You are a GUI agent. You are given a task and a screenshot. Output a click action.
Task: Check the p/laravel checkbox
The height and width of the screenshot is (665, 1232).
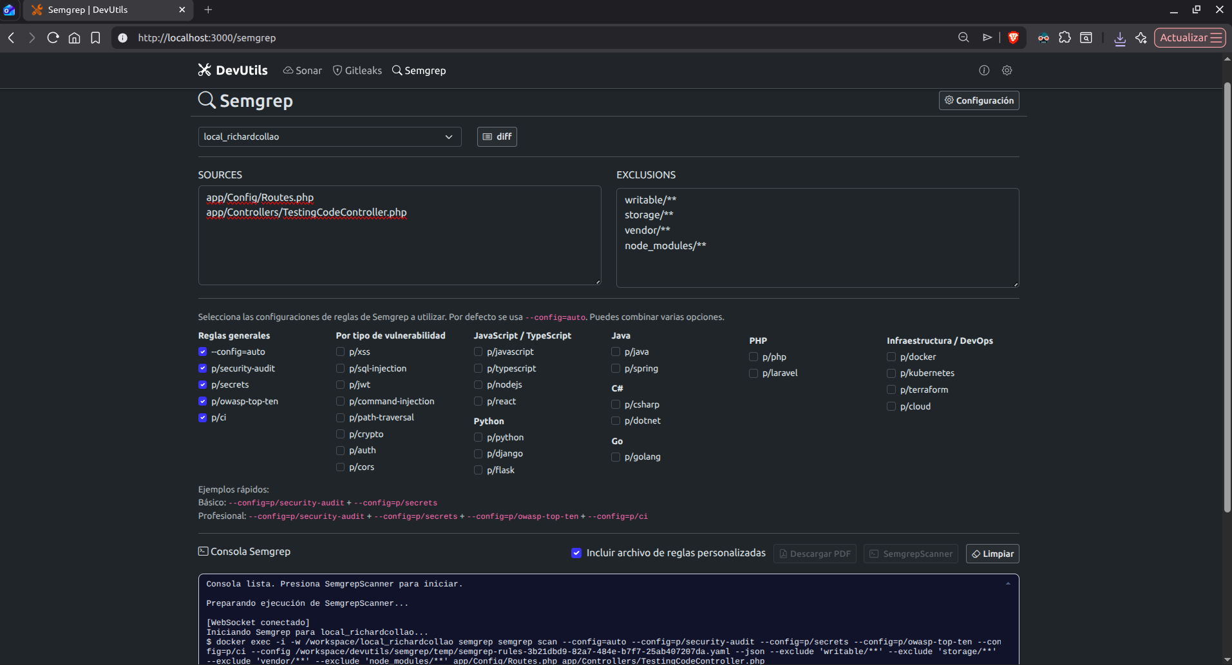click(x=753, y=373)
